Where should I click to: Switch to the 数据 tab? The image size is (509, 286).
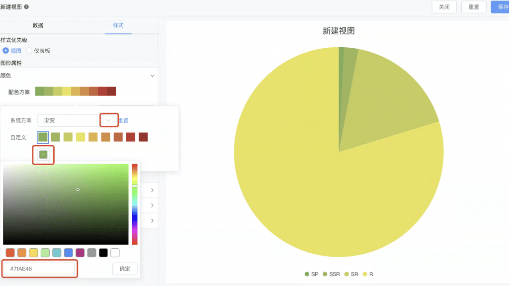click(x=38, y=25)
